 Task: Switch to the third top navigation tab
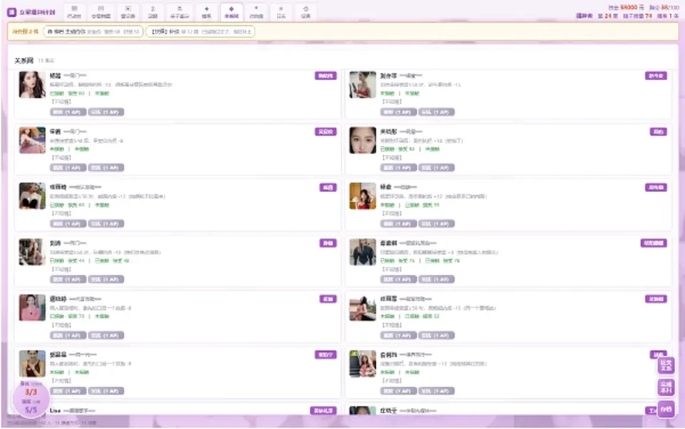click(x=128, y=12)
